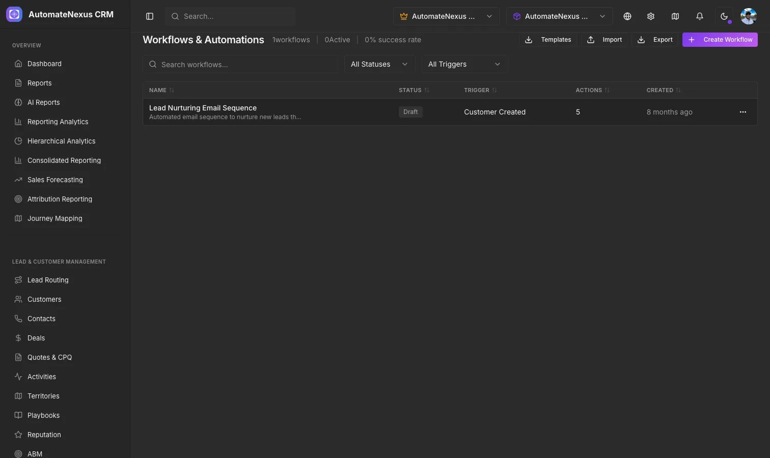Open Attribution Reporting
This screenshot has height=458, width=770.
tap(65, 199)
